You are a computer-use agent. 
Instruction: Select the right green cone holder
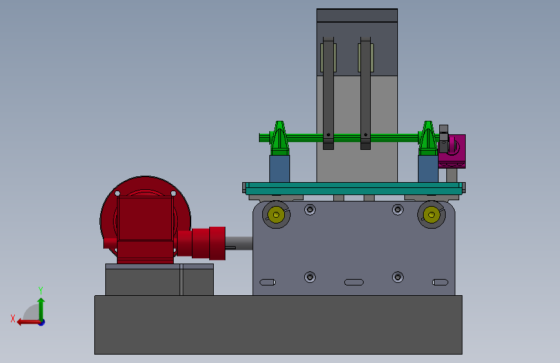click(428, 138)
